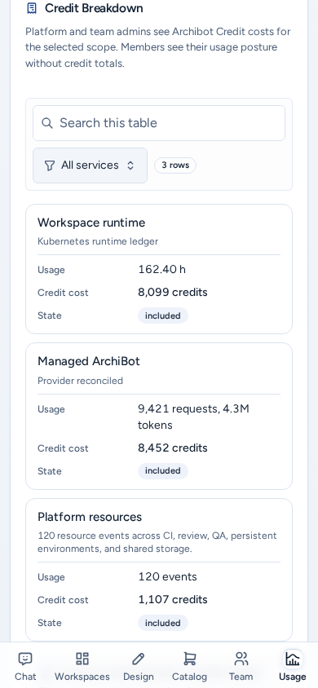Click the search magnifier icon
This screenshot has height=688, width=318.
point(47,123)
